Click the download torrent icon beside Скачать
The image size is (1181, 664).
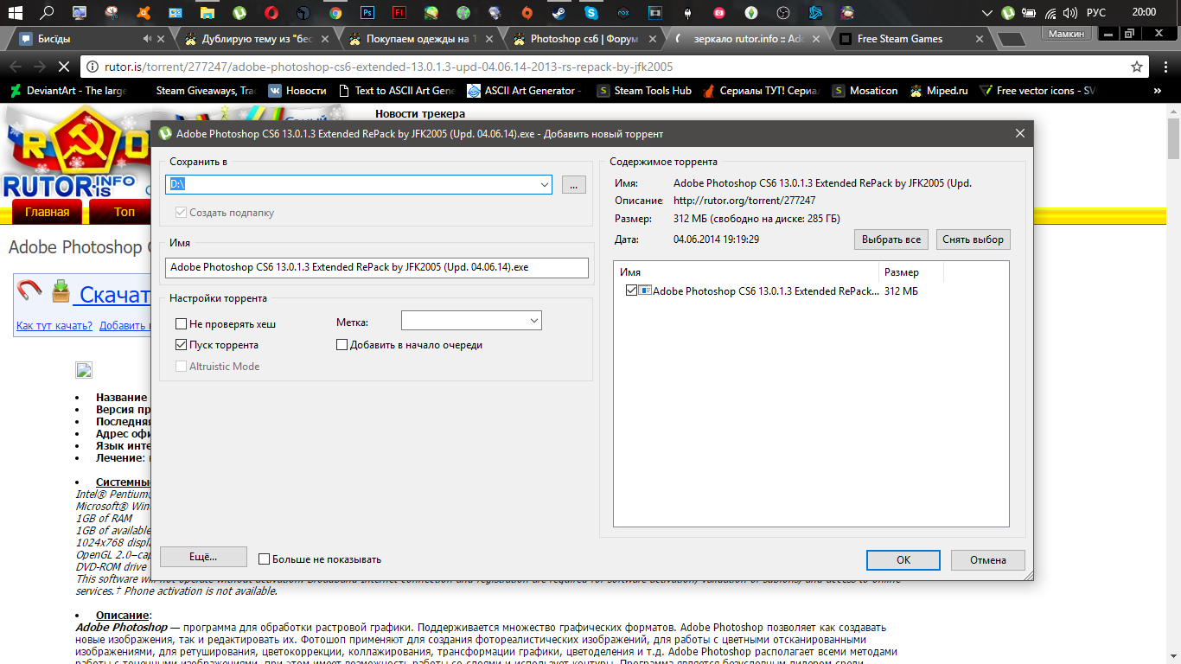(61, 291)
